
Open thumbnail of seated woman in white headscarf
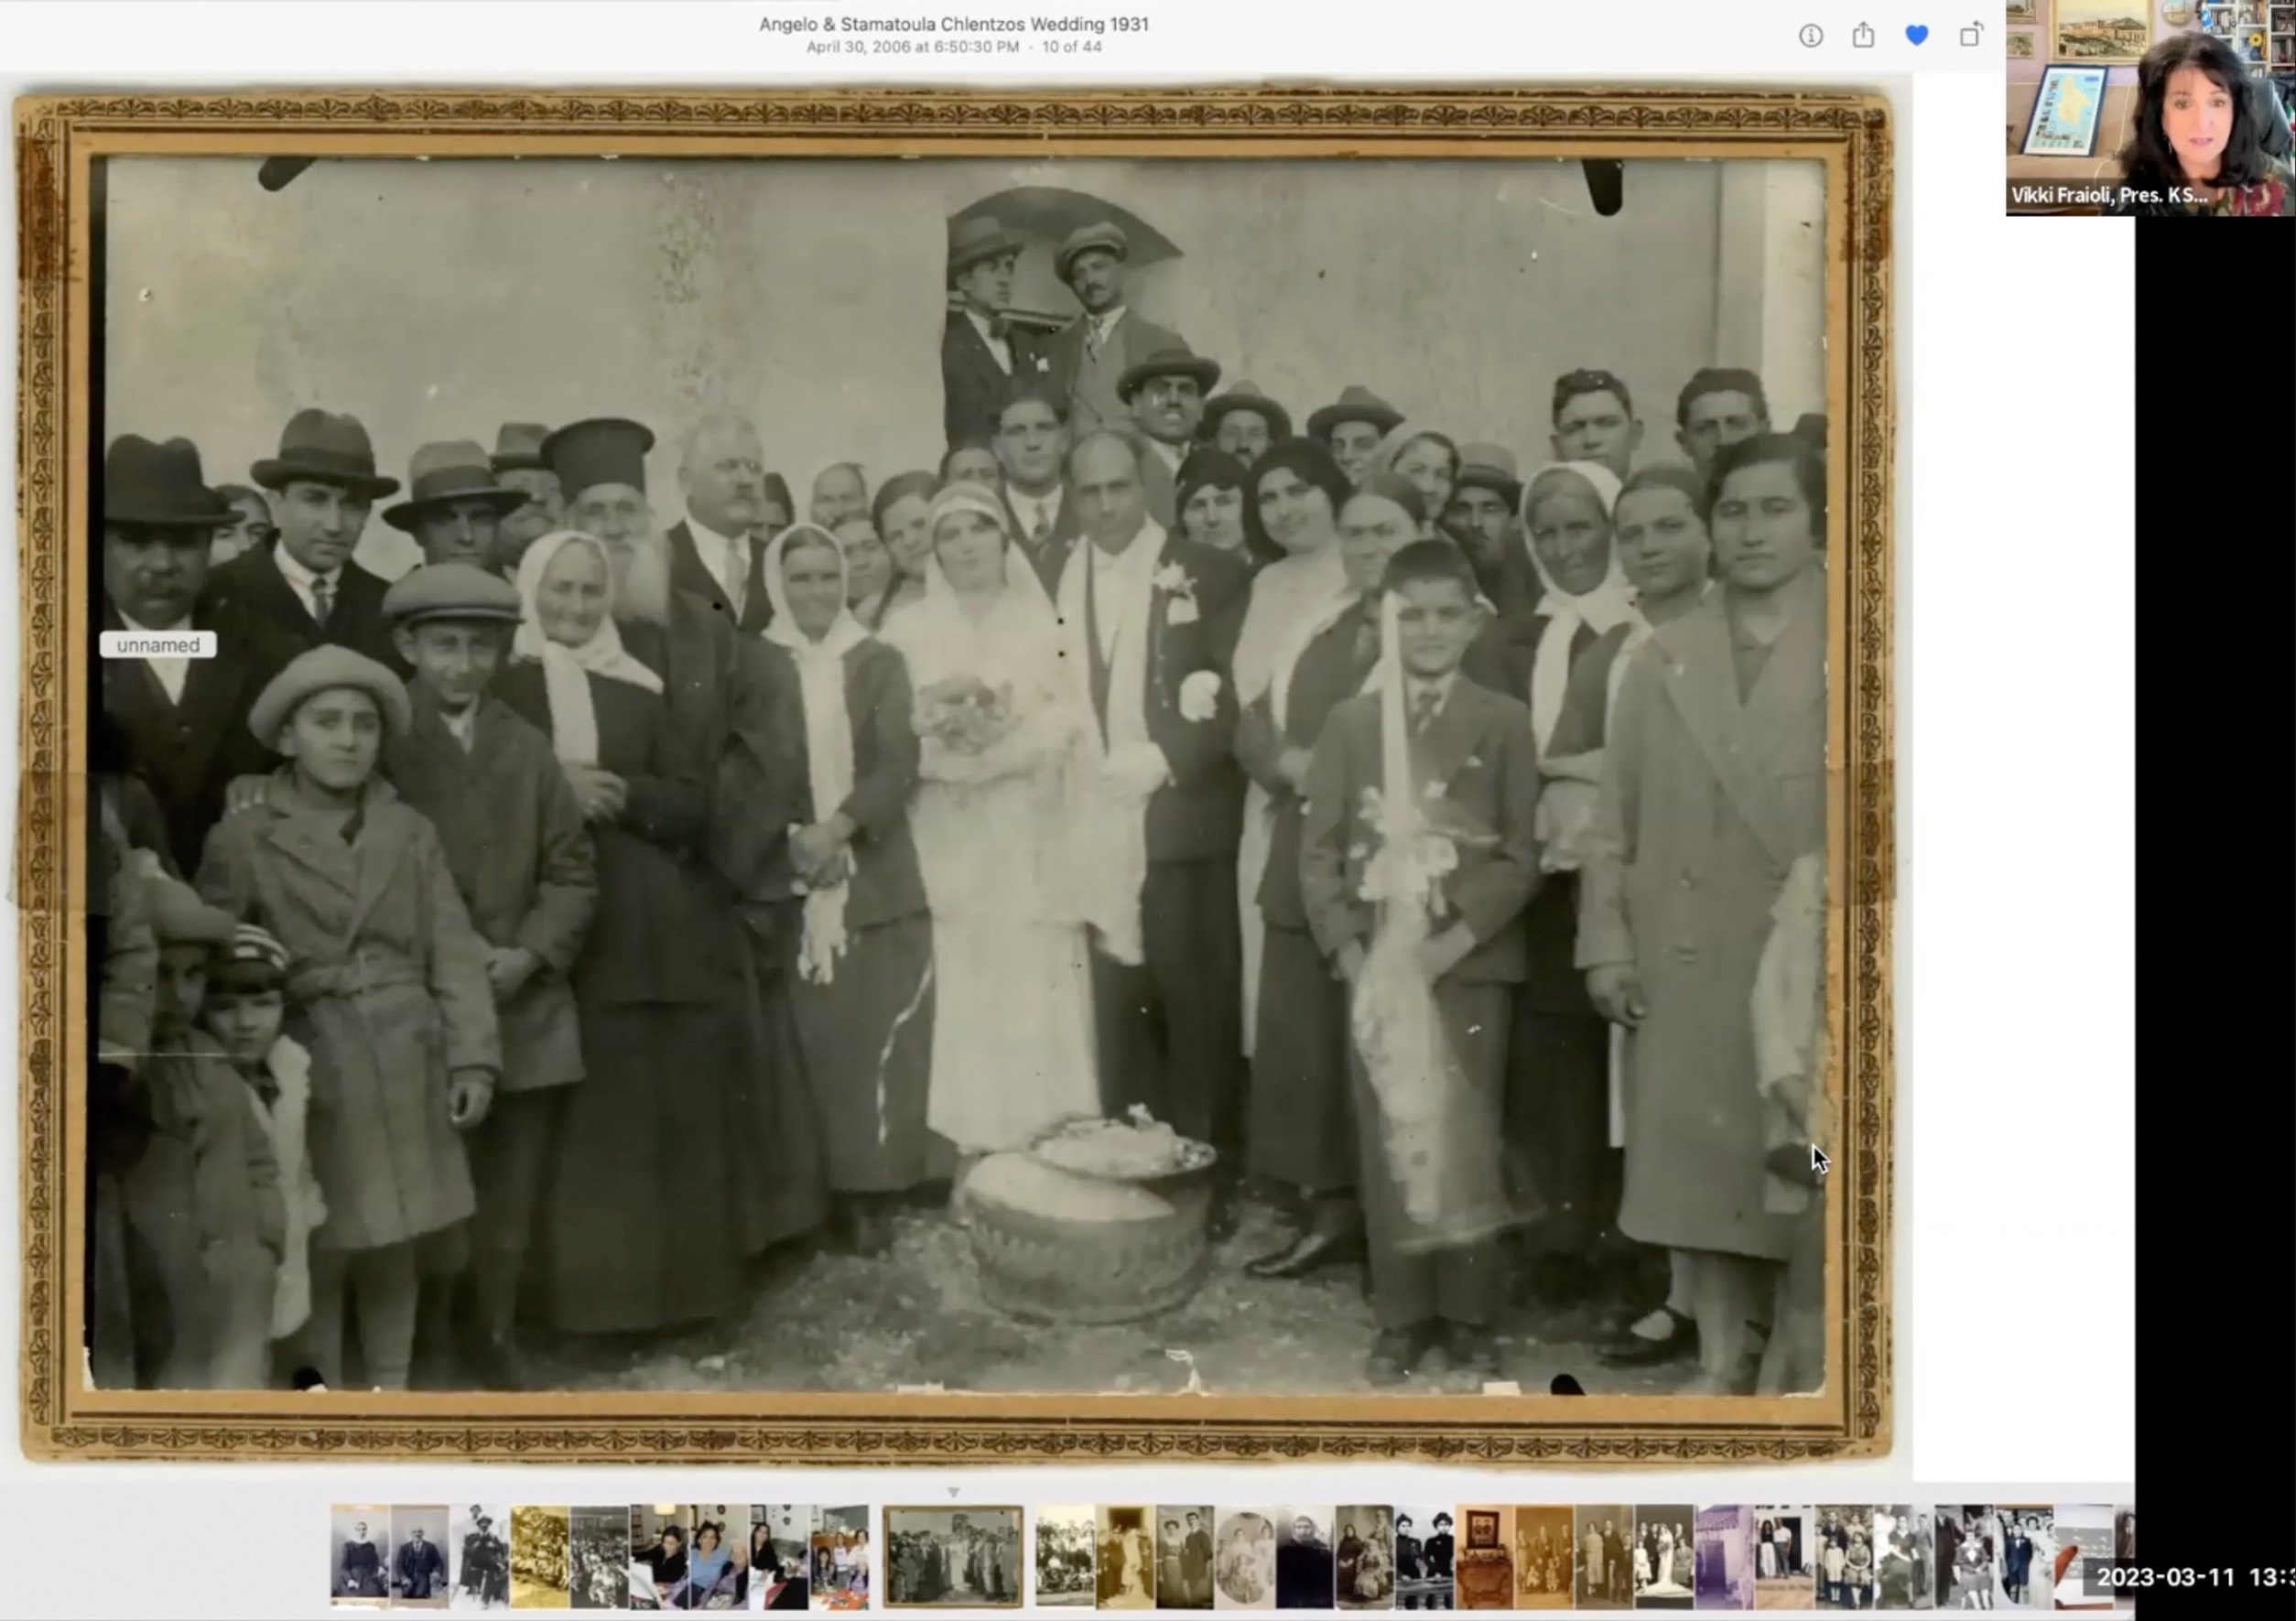click(359, 1556)
